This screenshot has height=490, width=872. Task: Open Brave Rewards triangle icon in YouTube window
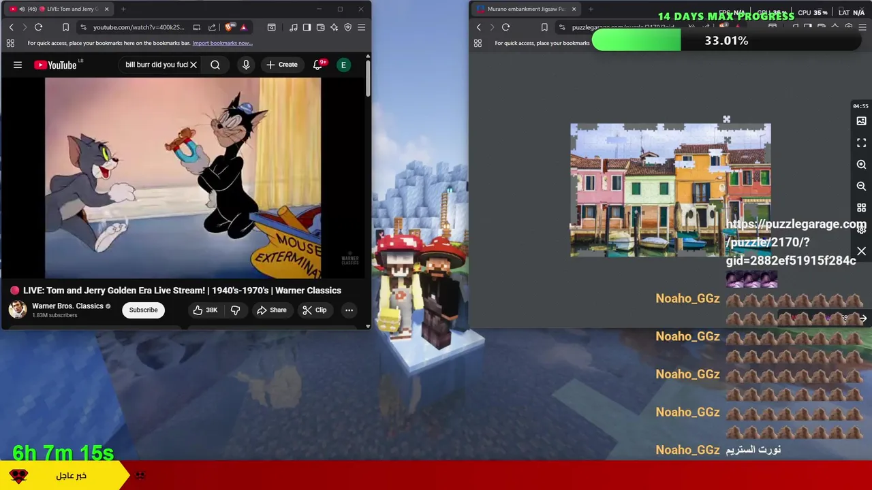coord(243,27)
